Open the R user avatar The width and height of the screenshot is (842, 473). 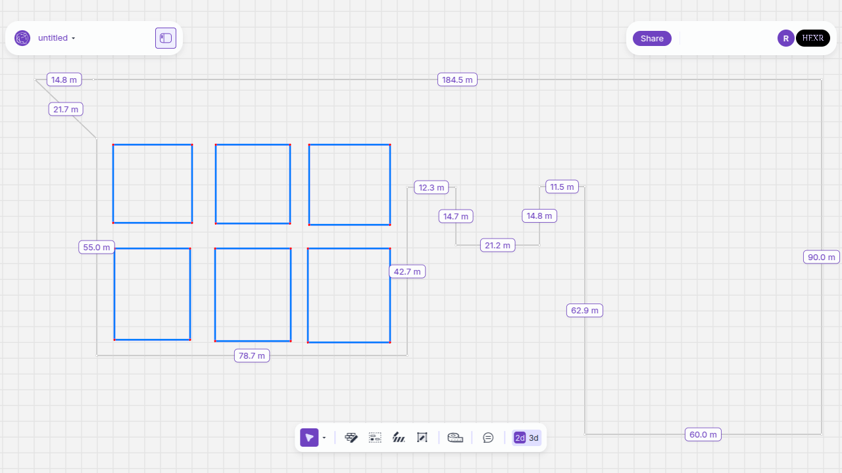(x=785, y=38)
